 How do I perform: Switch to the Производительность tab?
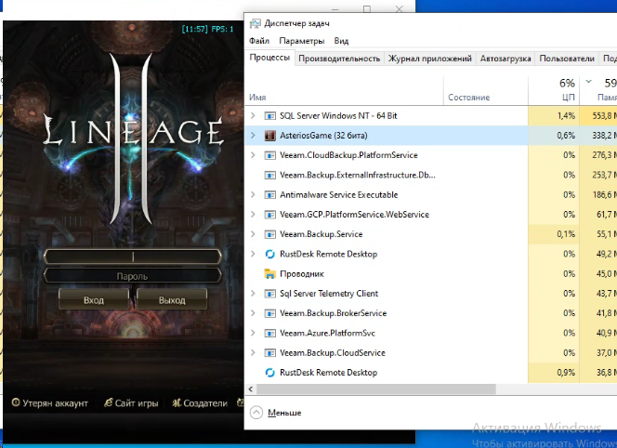[339, 59]
